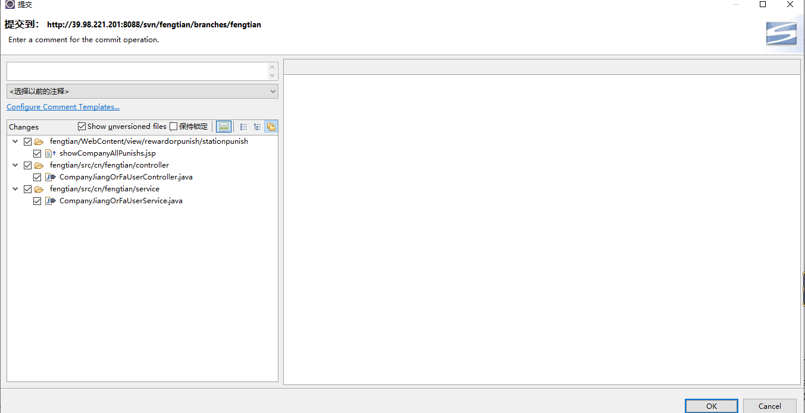This screenshot has width=805, height=413.
Task: Uncheck showCompanyAllPunishs.jsp from commit
Action: tap(37, 153)
